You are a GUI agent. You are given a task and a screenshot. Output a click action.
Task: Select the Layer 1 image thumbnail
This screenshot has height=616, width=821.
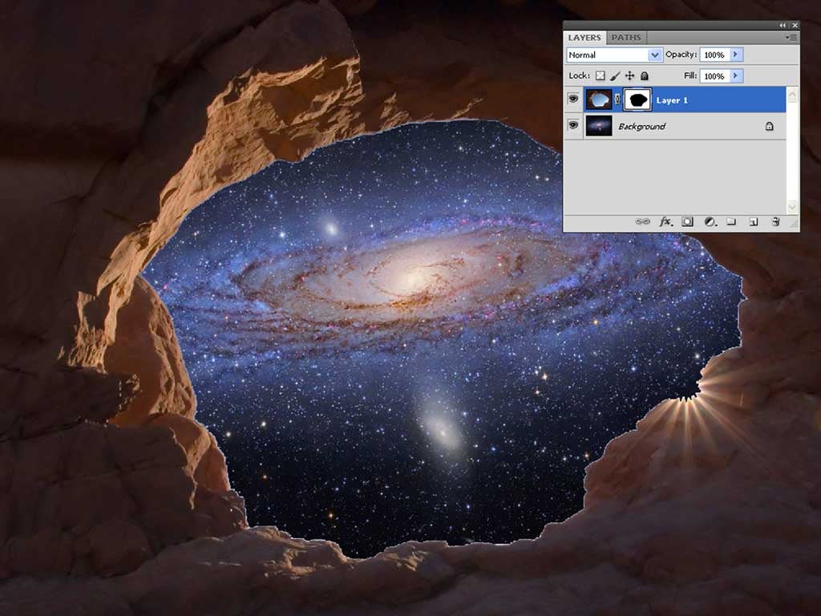point(598,99)
